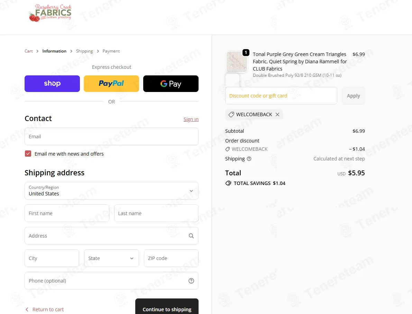Screen dimensions: 412x314
Task: Select the Payment breadcrumb step
Action: pyautogui.click(x=111, y=51)
